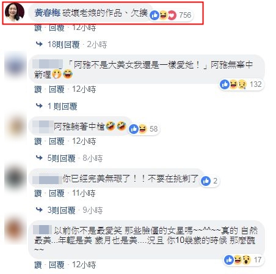The width and height of the screenshot is (276, 274).
Task: Click the 黃春梅 commenter name link
Action: (47, 13)
